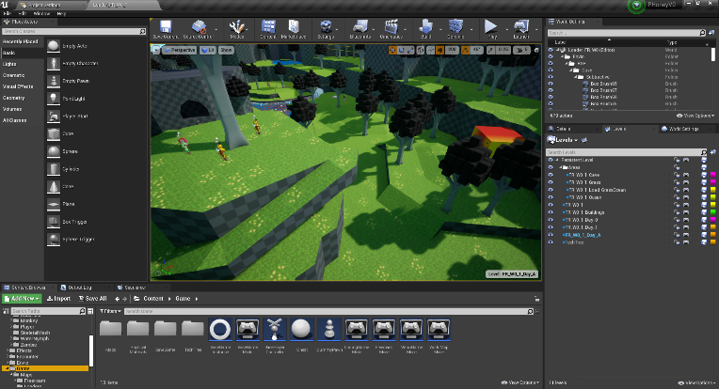The height and width of the screenshot is (389, 719).
Task: Open the File menu
Action: [x=8, y=14]
